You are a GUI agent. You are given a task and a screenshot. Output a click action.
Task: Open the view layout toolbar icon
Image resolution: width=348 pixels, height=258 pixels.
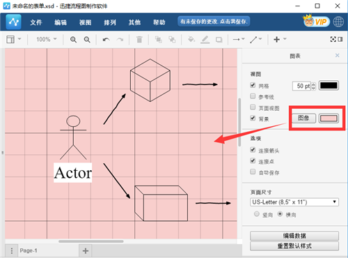[10, 39]
